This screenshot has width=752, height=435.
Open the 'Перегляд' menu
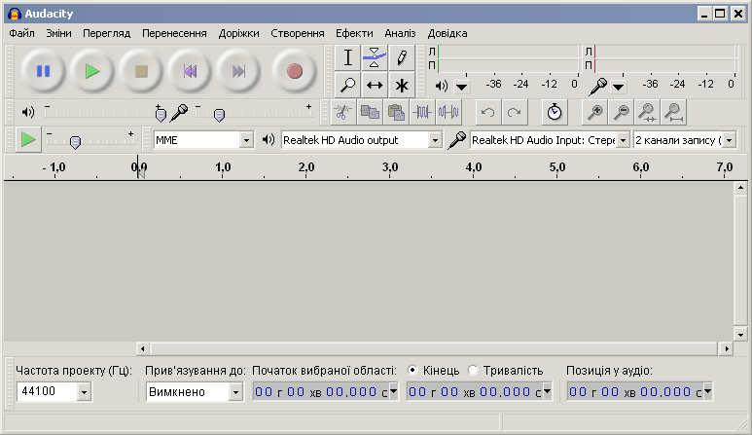106,33
